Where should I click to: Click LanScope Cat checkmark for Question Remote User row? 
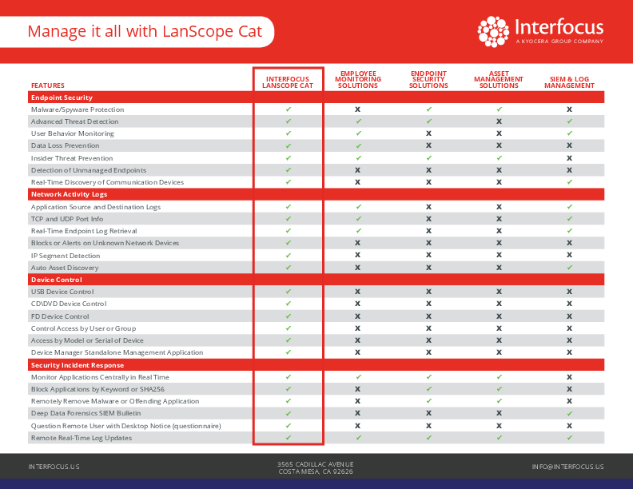coord(289,426)
